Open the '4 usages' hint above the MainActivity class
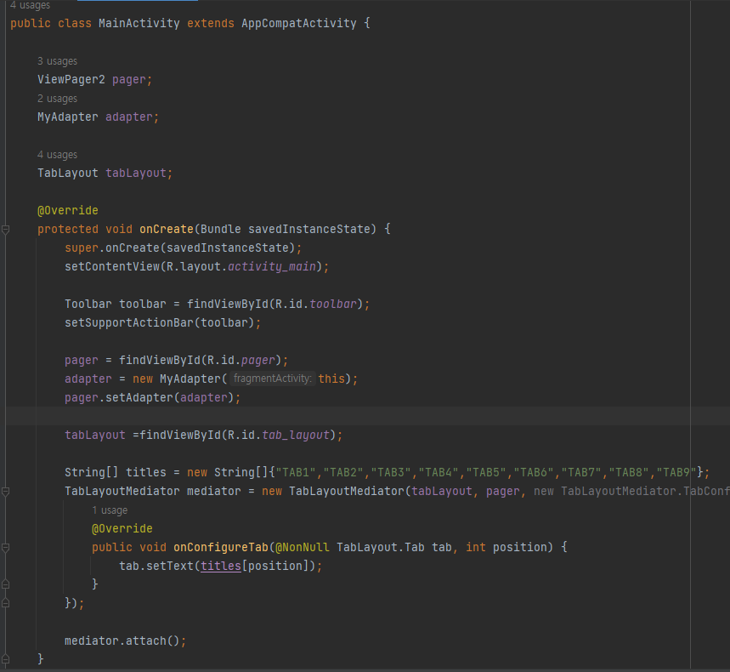 click(x=31, y=5)
